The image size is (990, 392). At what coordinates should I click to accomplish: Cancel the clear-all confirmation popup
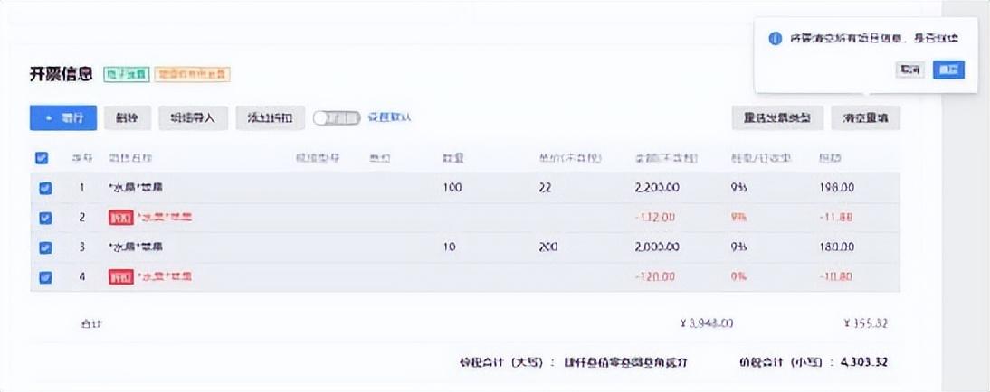[x=910, y=70]
